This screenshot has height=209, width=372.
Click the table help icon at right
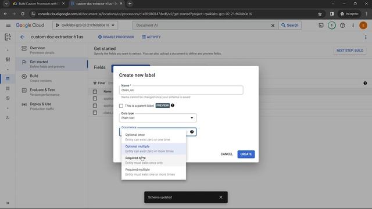point(365,83)
